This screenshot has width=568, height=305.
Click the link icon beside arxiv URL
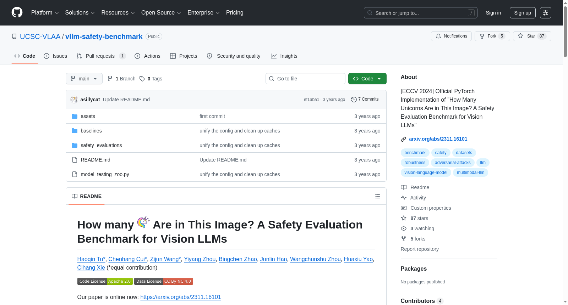[404, 139]
